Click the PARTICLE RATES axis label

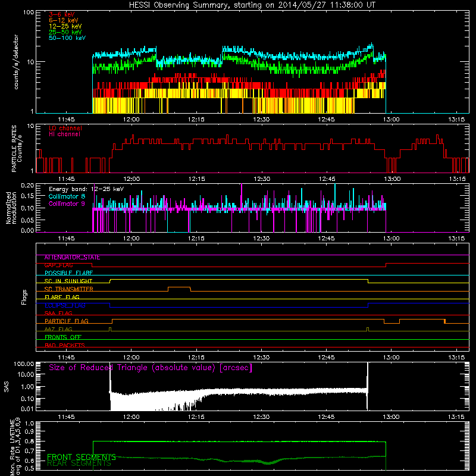click(x=17, y=149)
